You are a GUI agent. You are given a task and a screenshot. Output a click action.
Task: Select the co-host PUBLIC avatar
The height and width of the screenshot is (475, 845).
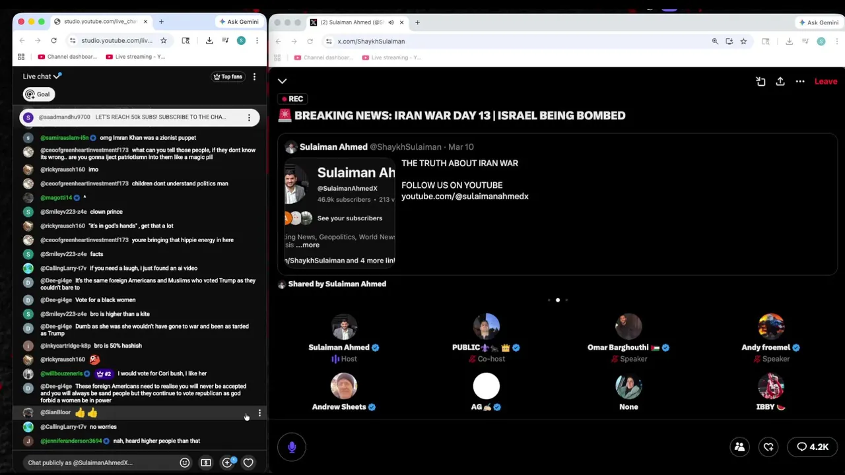pyautogui.click(x=487, y=327)
